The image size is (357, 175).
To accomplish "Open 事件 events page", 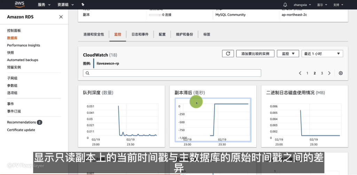I will coord(10,104).
